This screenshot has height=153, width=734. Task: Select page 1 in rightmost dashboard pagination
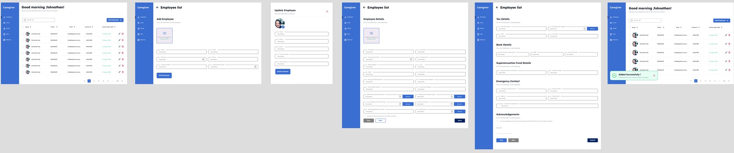[x=696, y=81]
